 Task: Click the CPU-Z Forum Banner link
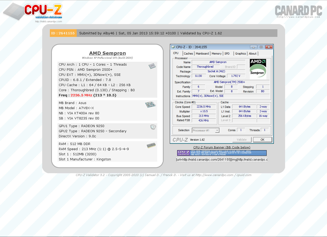(x=222, y=147)
